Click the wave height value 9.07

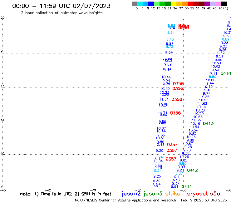[177, 180]
